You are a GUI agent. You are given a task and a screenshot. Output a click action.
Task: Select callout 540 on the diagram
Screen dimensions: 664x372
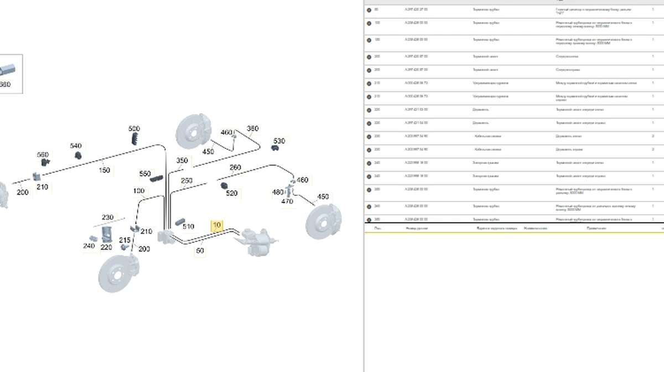click(76, 146)
